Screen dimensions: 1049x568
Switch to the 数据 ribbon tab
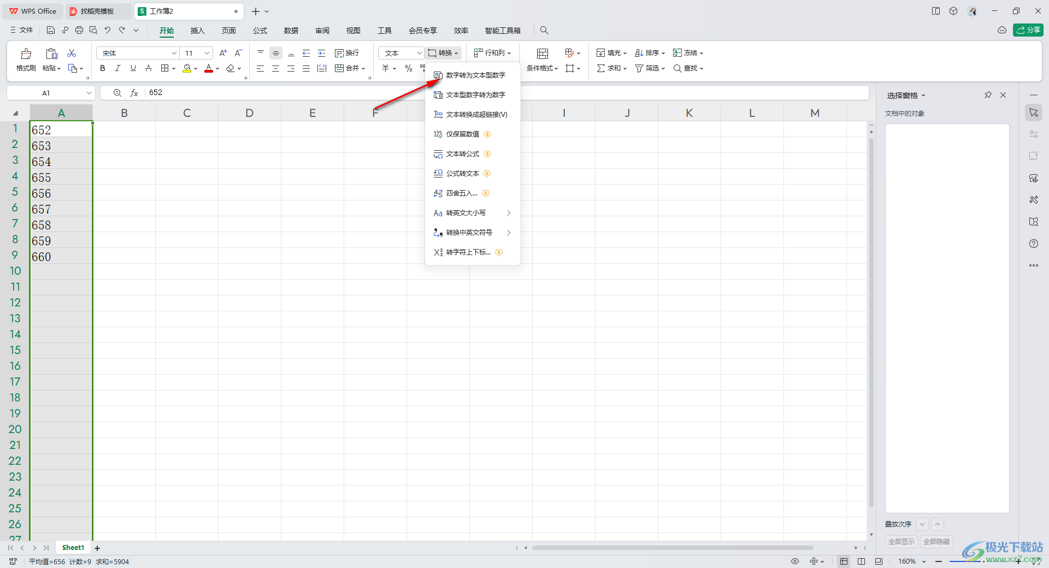point(291,31)
